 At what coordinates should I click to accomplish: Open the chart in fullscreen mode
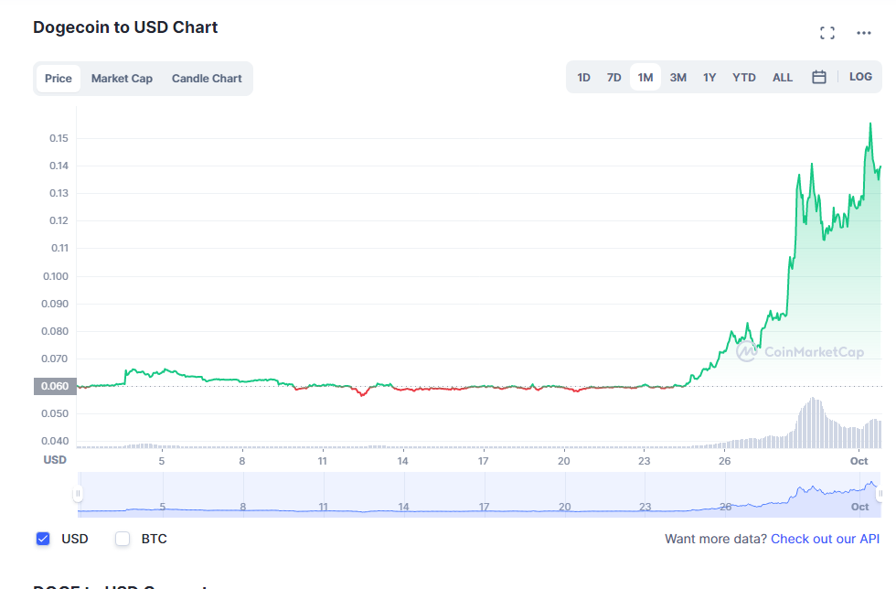827,33
